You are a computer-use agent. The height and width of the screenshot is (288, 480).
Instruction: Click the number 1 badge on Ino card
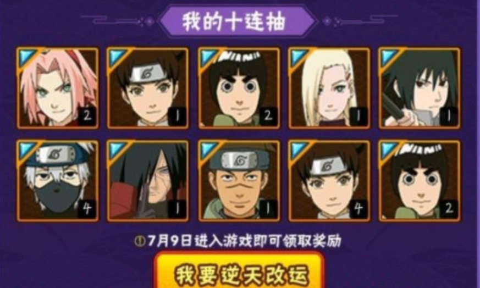pyautogui.click(x=358, y=116)
